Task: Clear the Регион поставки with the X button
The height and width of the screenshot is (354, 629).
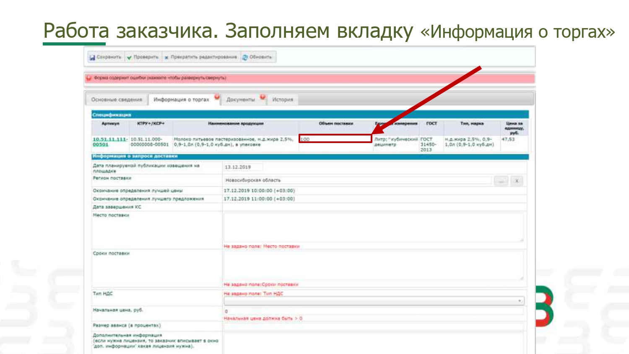Action: pos(517,181)
